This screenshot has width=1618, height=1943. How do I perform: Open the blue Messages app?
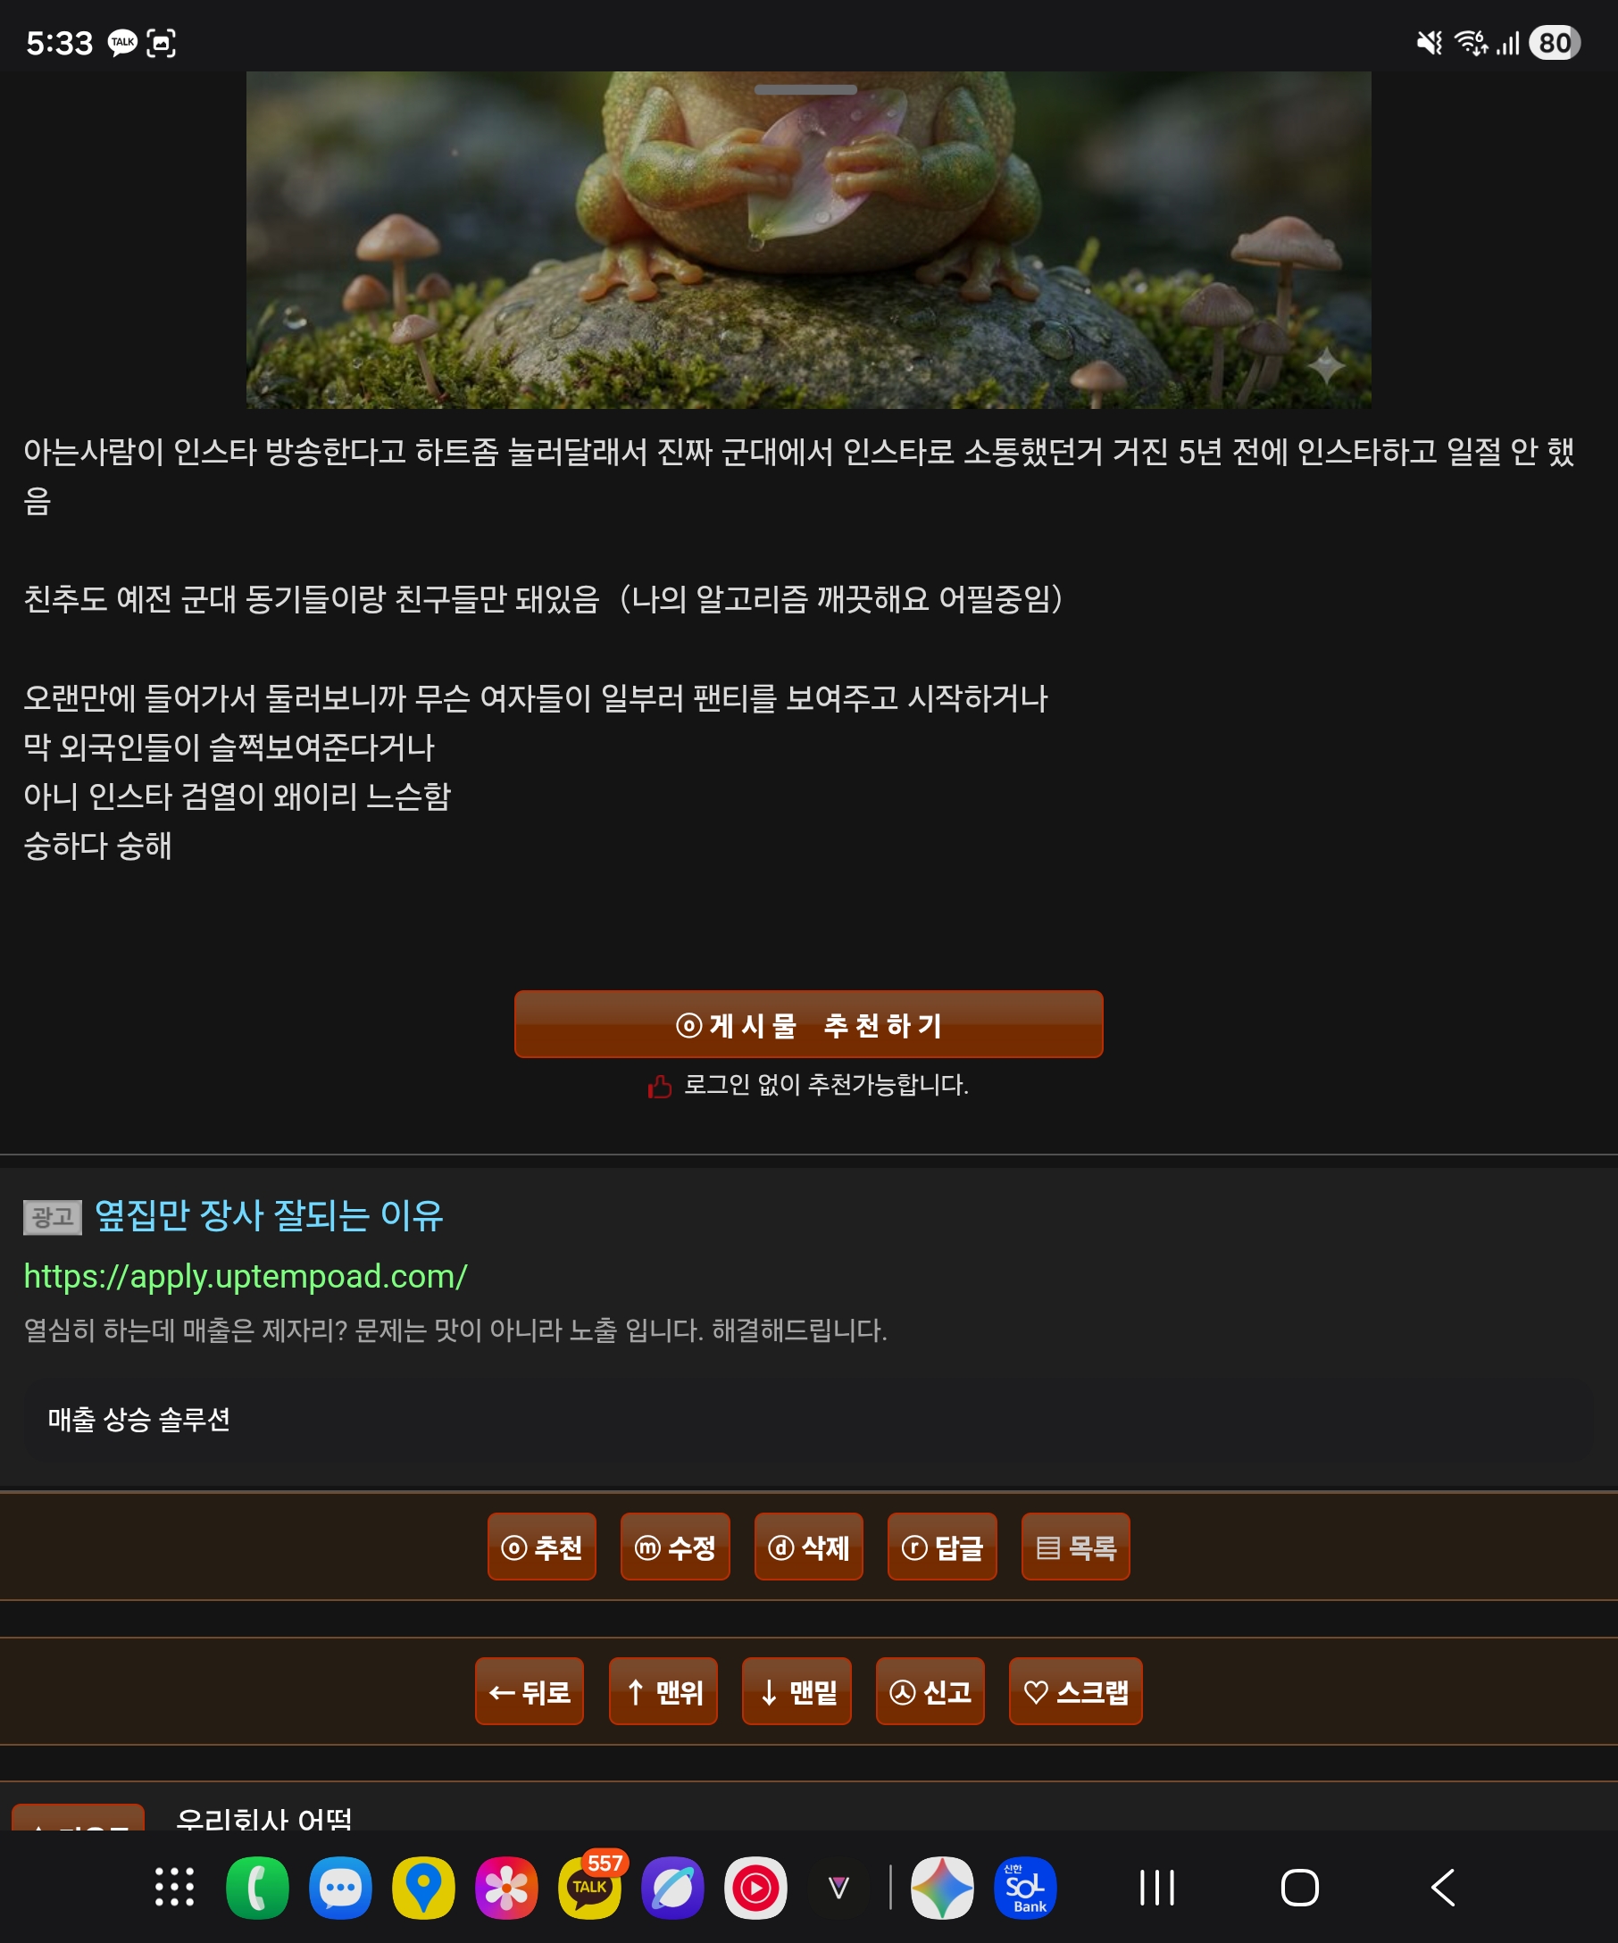click(x=340, y=1888)
